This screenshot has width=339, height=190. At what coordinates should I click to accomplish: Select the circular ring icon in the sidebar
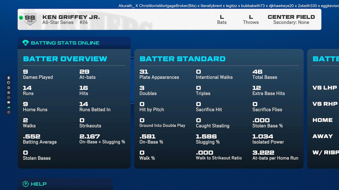(9, 82)
